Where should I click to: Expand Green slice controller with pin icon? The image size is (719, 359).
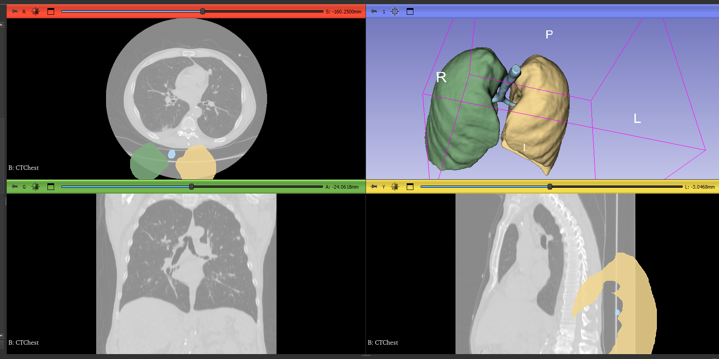(14, 187)
